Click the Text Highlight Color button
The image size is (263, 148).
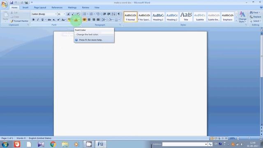[69, 20]
